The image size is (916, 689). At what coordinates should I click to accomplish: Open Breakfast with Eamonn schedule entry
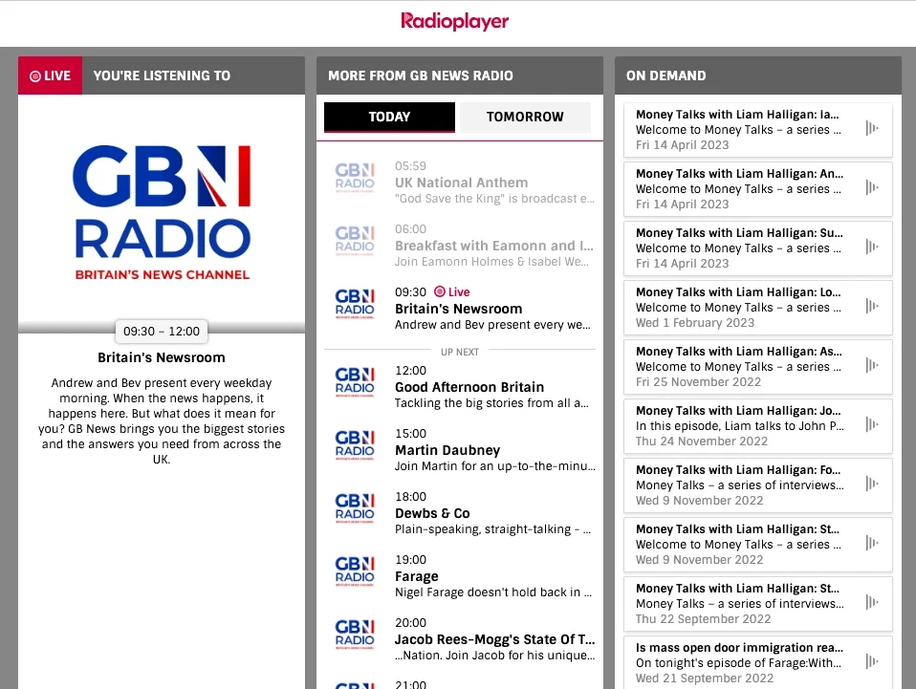tap(460, 246)
